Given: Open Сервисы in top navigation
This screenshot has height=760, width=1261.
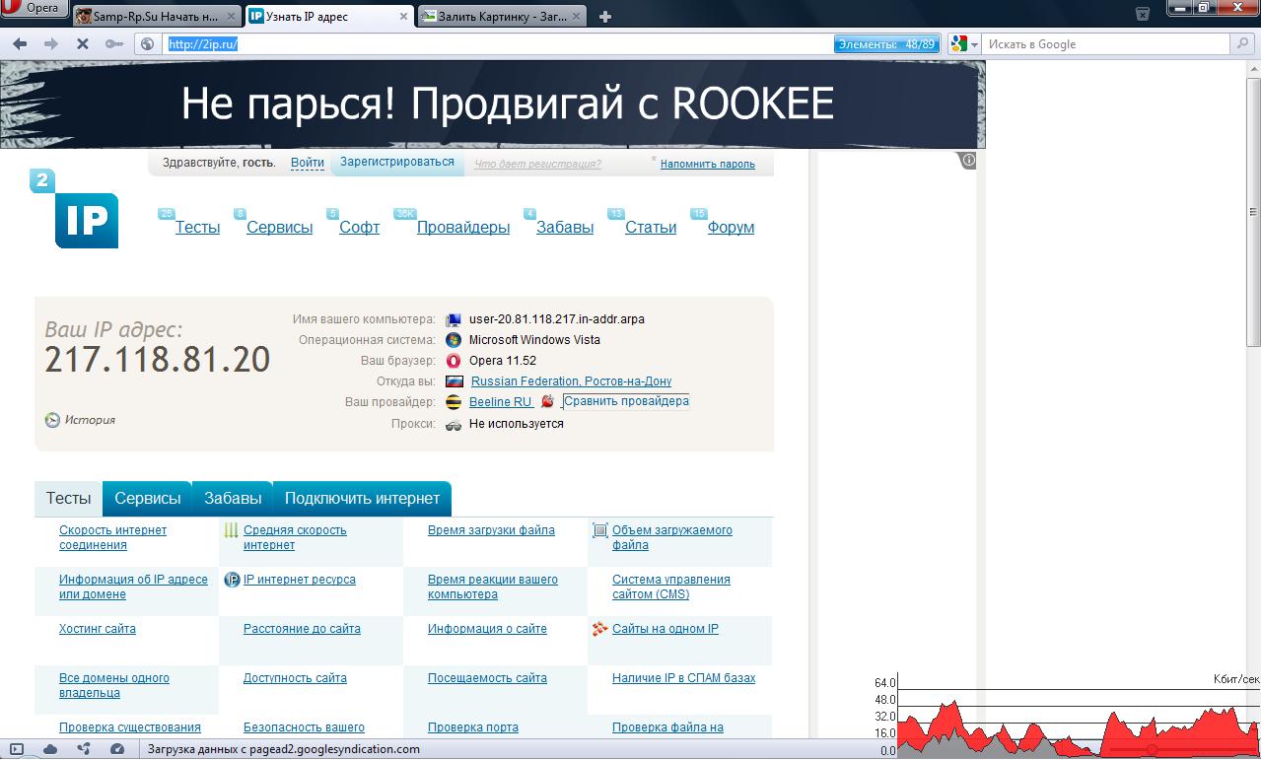Looking at the screenshot, I should 280,227.
